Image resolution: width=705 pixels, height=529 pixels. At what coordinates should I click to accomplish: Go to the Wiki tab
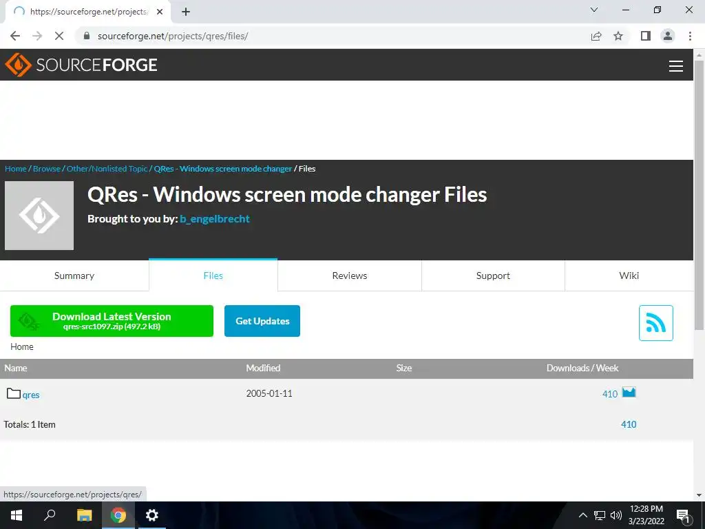(629, 276)
